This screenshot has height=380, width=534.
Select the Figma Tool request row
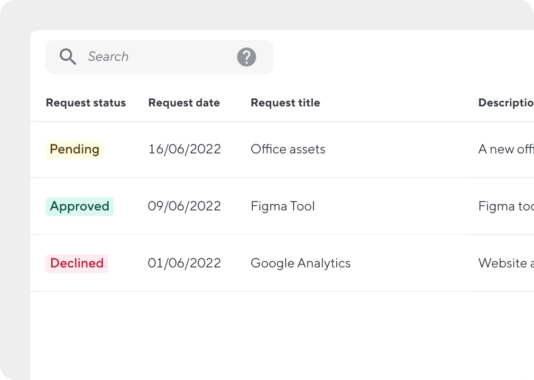pyautogui.click(x=283, y=206)
